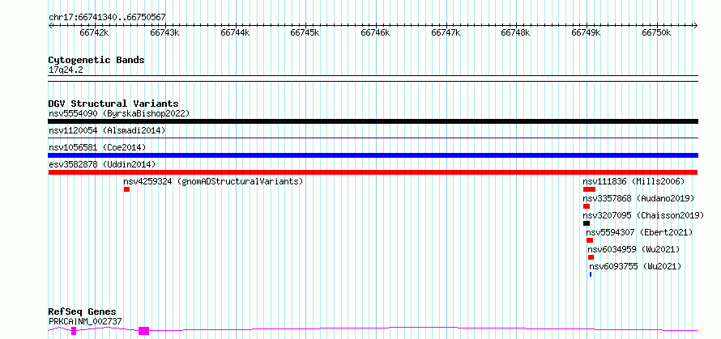Click the DGV Structural Variants track title
This screenshot has width=721, height=339.
point(113,104)
